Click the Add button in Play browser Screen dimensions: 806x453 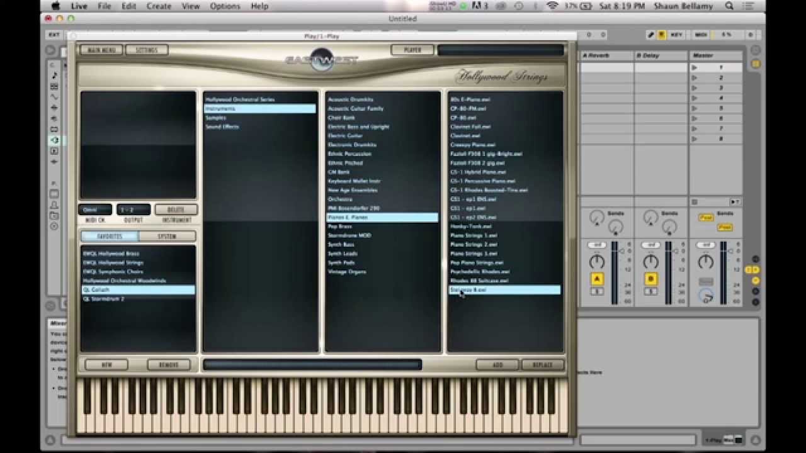coord(497,364)
